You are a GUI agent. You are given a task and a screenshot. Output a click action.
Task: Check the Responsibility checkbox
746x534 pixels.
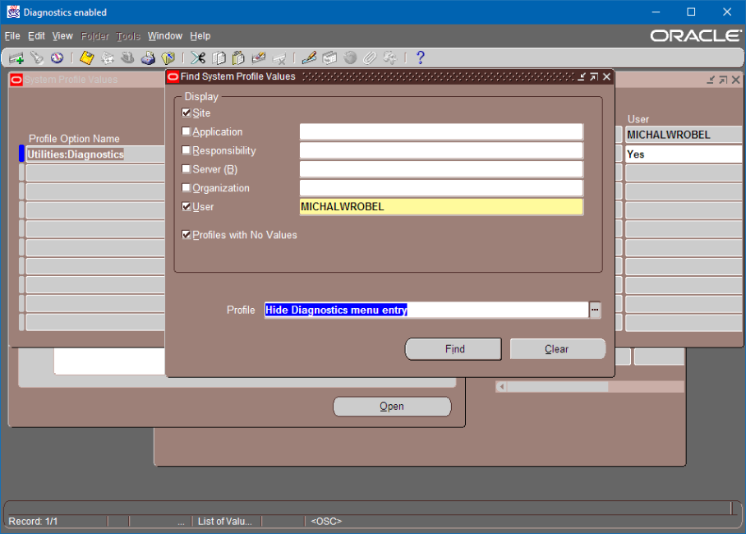coord(186,150)
